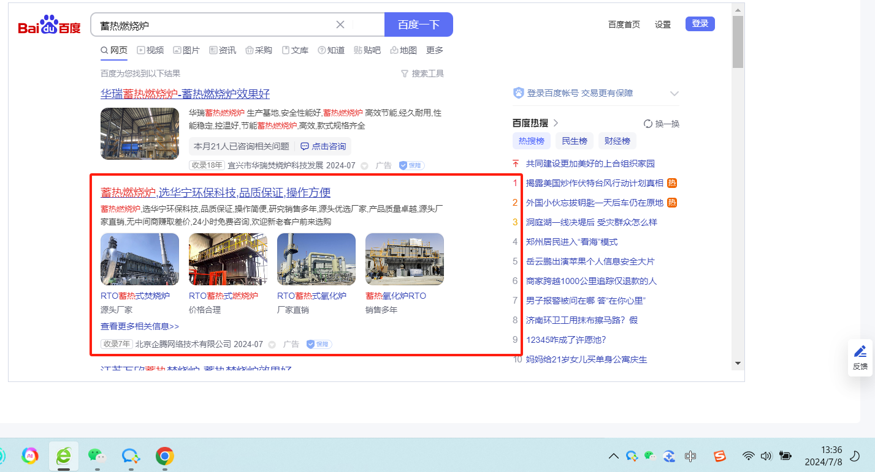Screen dimensions: 875x472
Task: Show hidden tray icons chevron
Action: tap(613, 456)
